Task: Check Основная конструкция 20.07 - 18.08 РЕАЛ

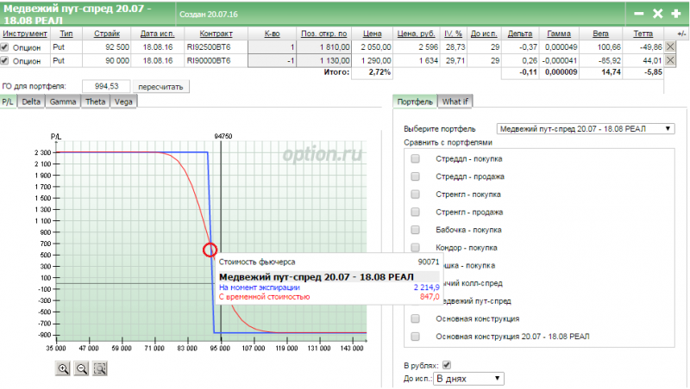Action: [415, 337]
